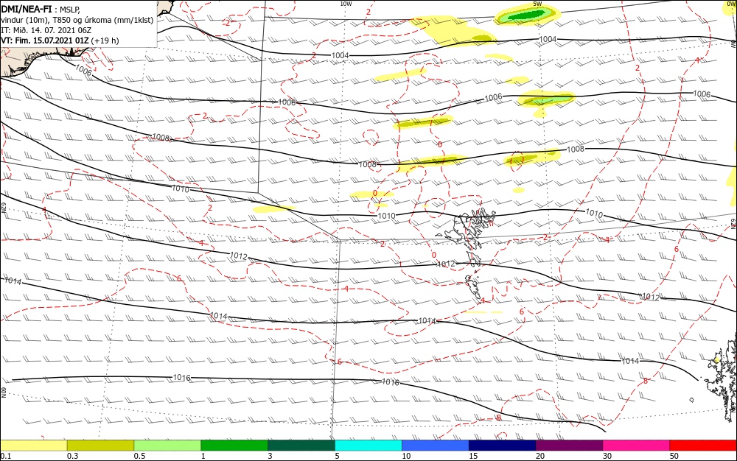Click the '10W' longitude label
737x461 pixels.
coord(346,4)
